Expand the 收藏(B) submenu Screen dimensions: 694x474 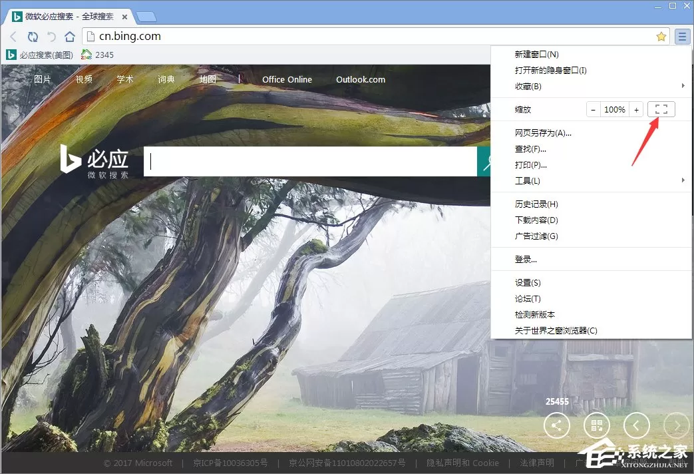coord(592,87)
